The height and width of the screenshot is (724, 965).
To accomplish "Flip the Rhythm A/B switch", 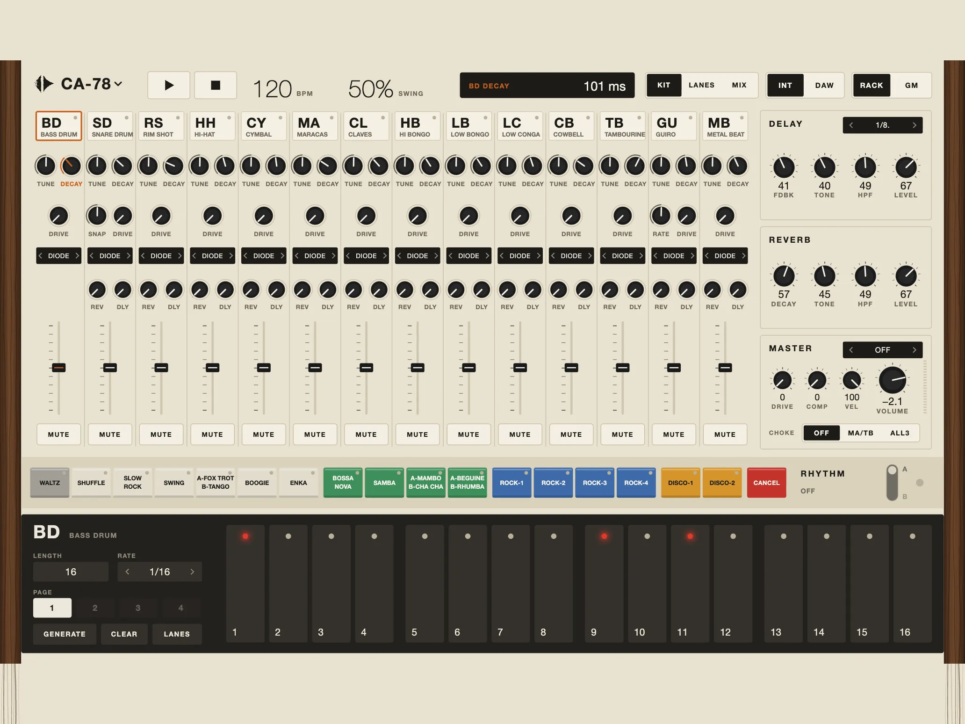I will point(892,483).
